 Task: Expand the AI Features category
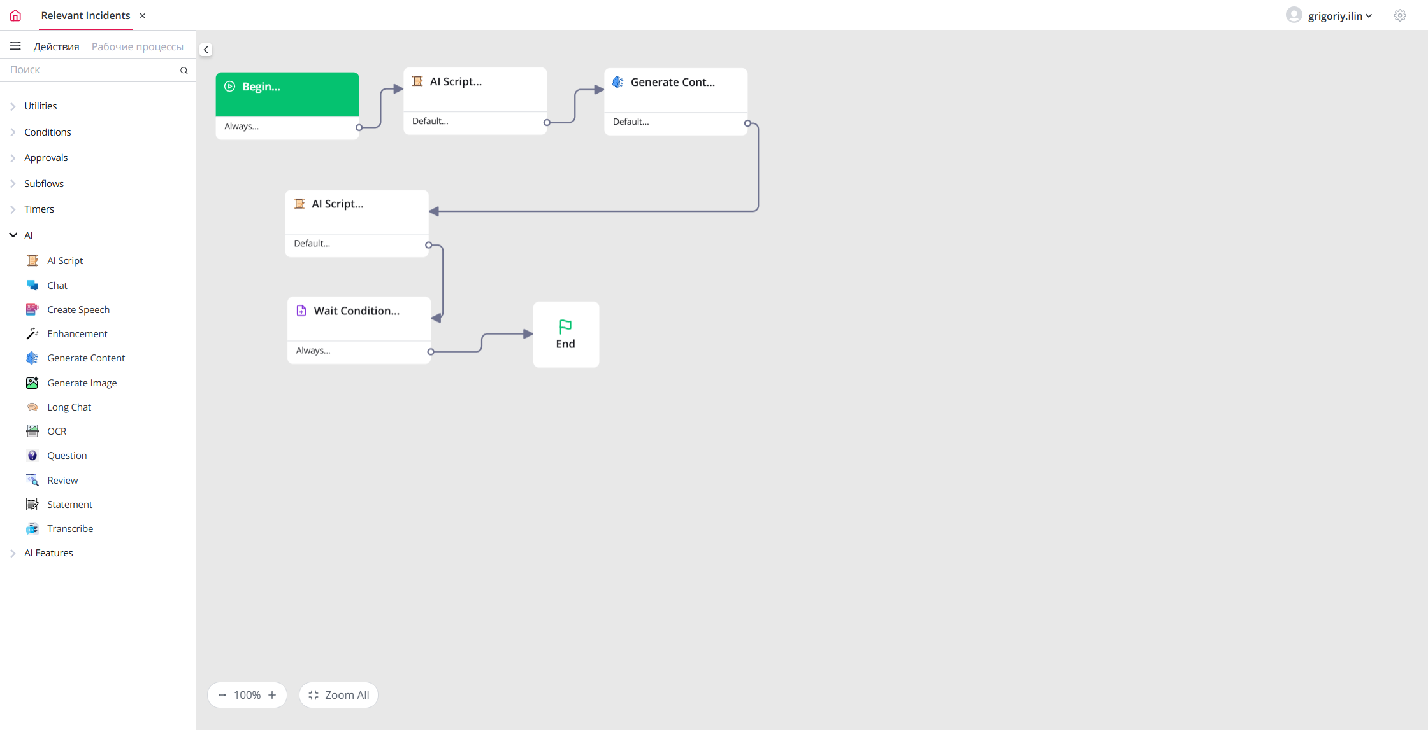coord(13,553)
